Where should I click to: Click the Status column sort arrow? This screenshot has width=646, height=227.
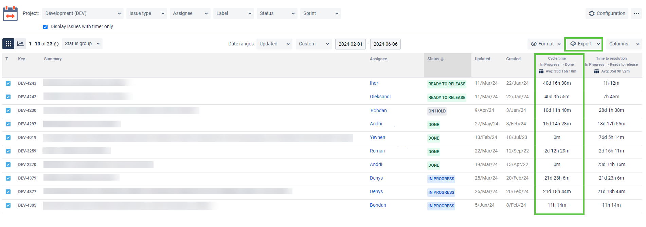coord(442,59)
